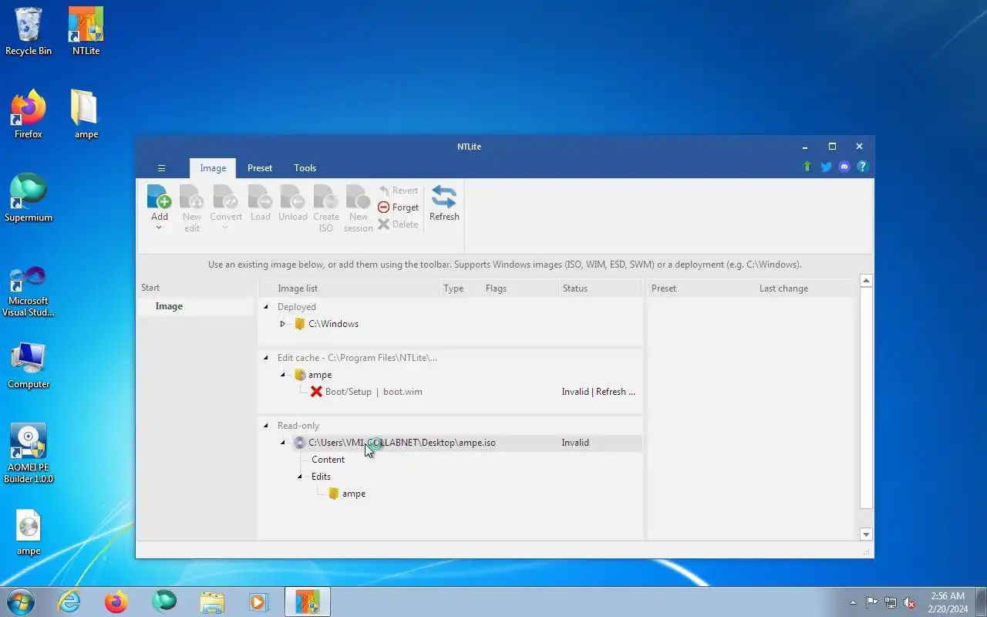Select the Computer desktop icon
The width and height of the screenshot is (987, 617).
(x=29, y=366)
